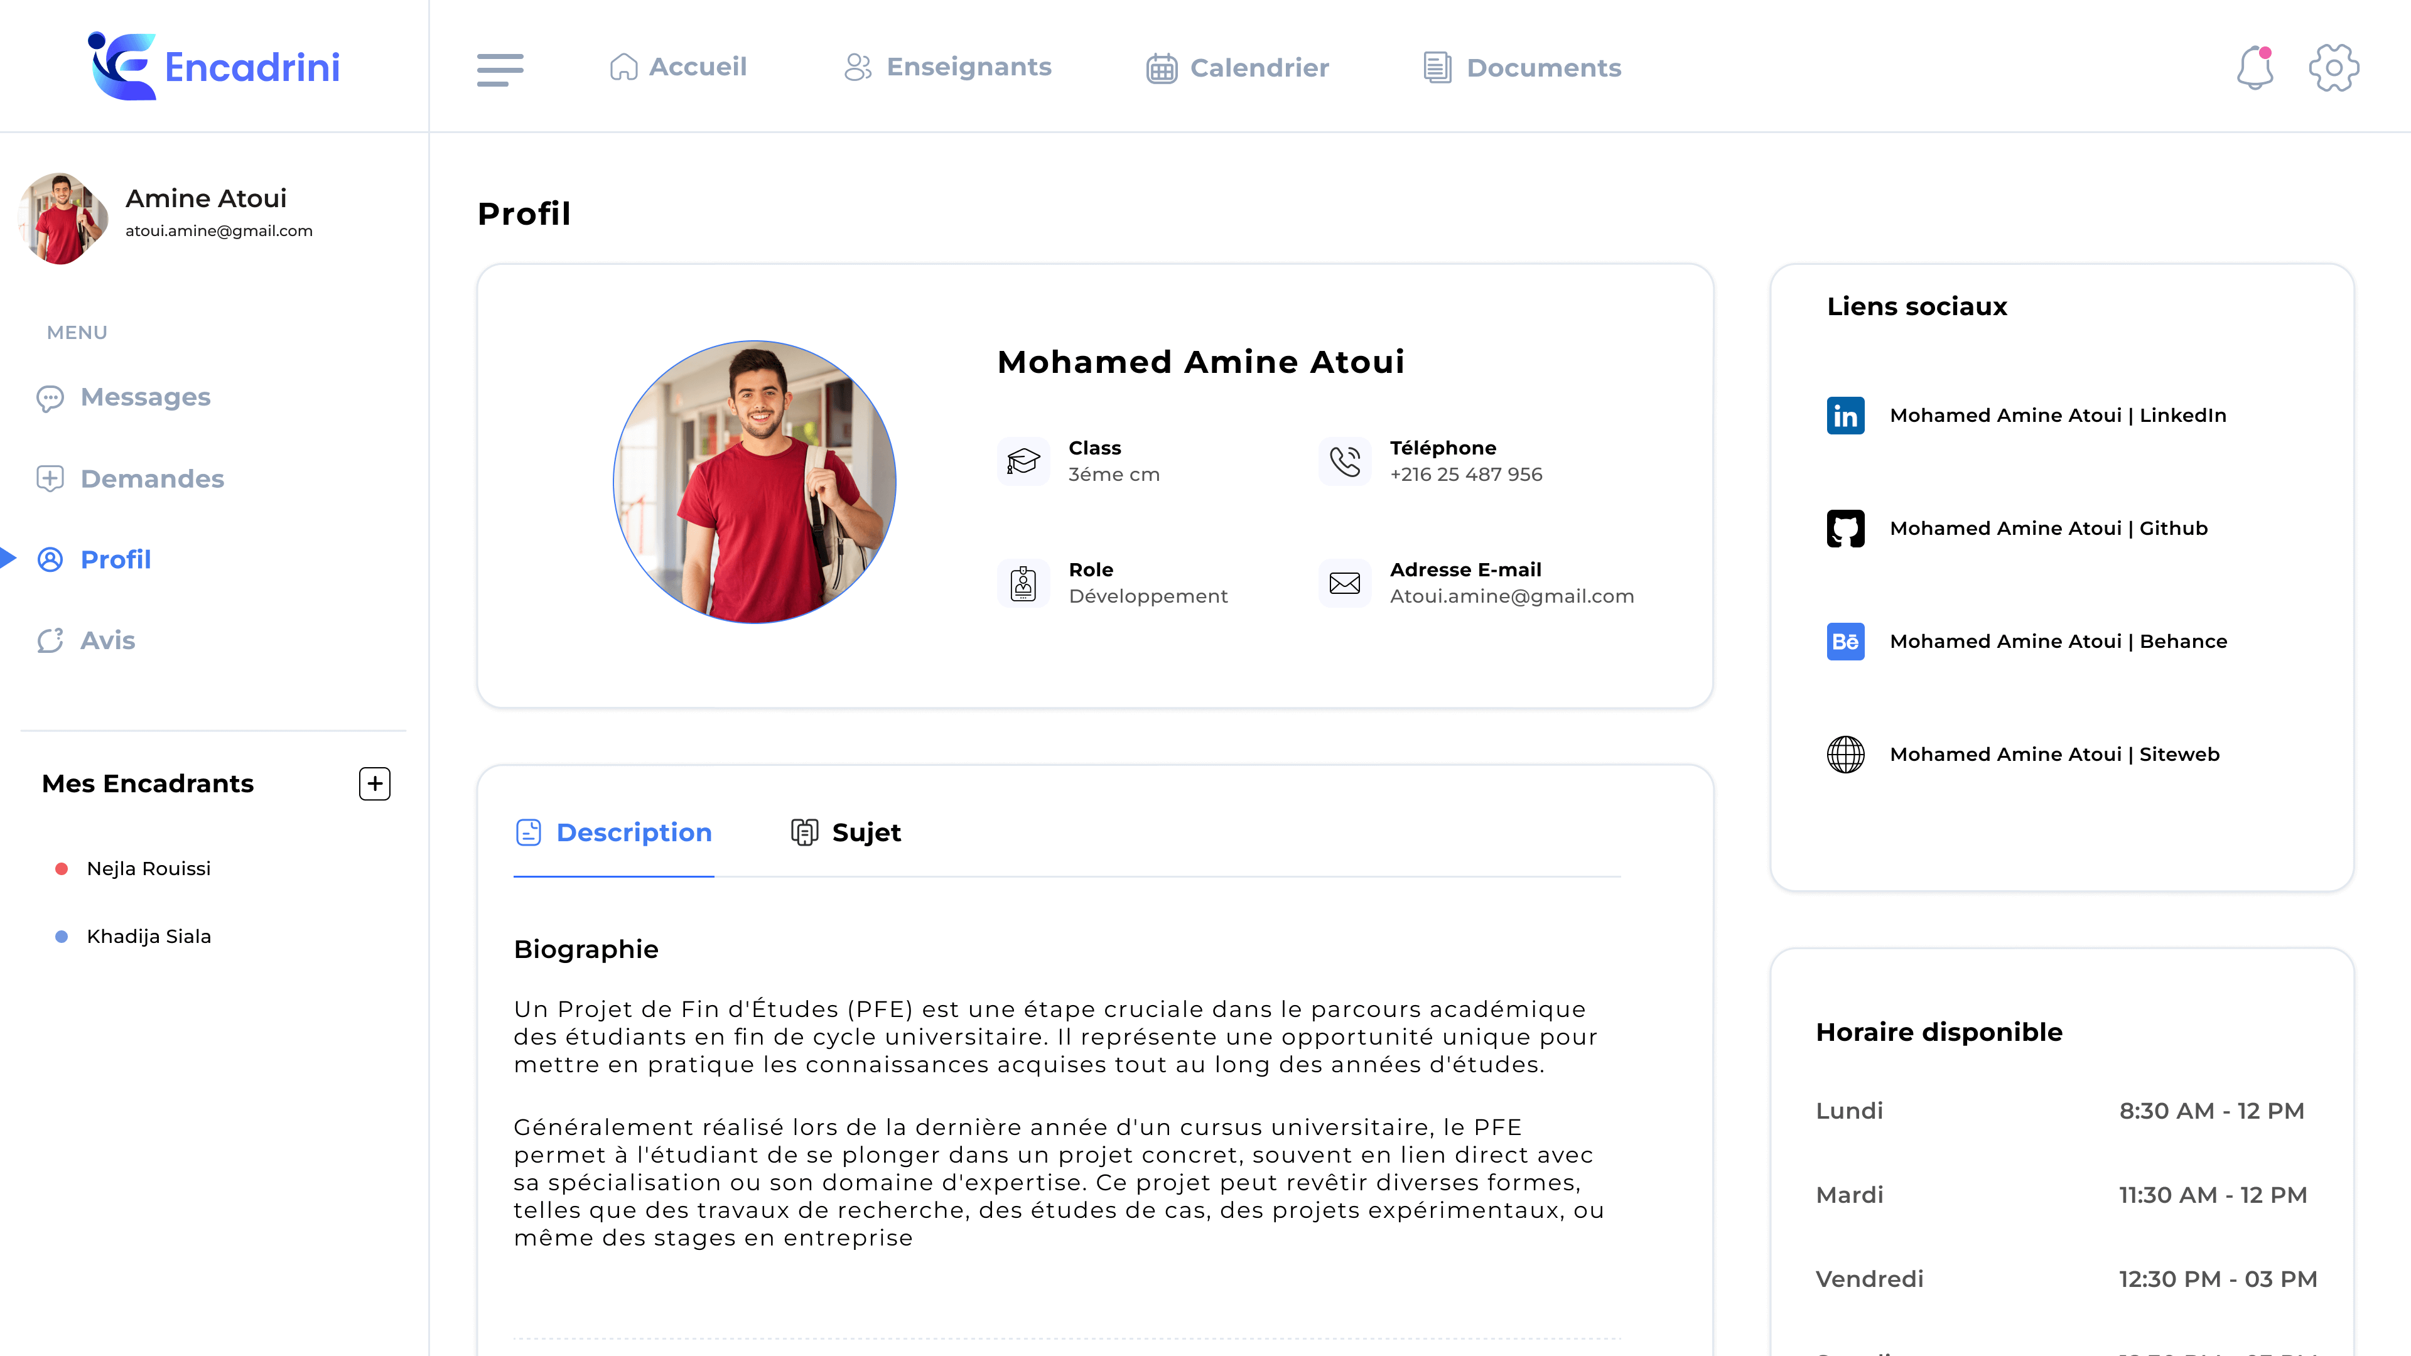This screenshot has width=2411, height=1356.
Task: Click the Adresse E-mail envelope icon
Action: click(x=1344, y=583)
